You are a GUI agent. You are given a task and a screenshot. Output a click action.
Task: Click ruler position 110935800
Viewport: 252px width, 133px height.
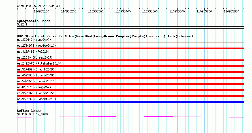(x=231, y=11)
